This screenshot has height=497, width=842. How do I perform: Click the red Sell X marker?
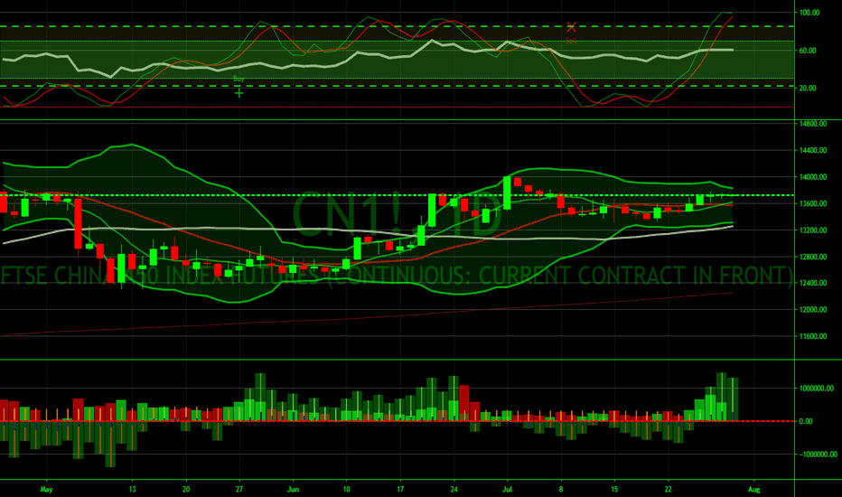(571, 26)
